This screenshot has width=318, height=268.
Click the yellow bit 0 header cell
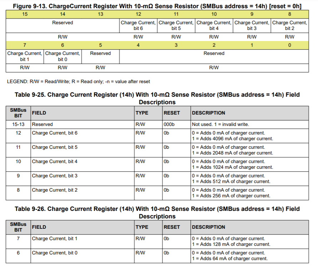tap(289, 45)
